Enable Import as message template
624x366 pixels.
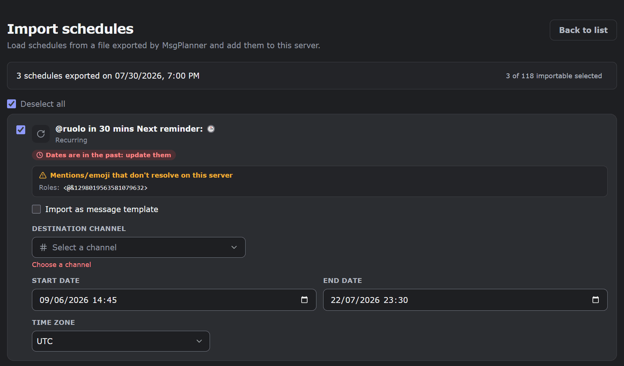pyautogui.click(x=36, y=209)
